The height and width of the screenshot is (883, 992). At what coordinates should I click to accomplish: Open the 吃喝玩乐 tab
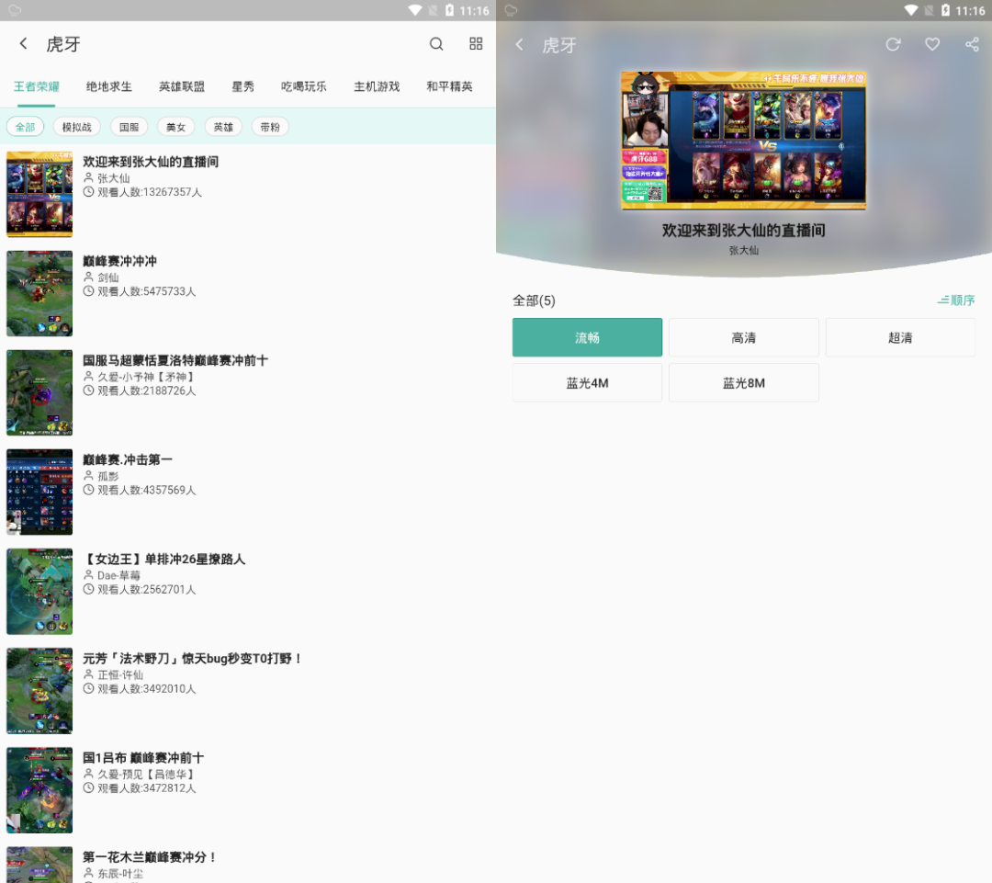coord(304,86)
